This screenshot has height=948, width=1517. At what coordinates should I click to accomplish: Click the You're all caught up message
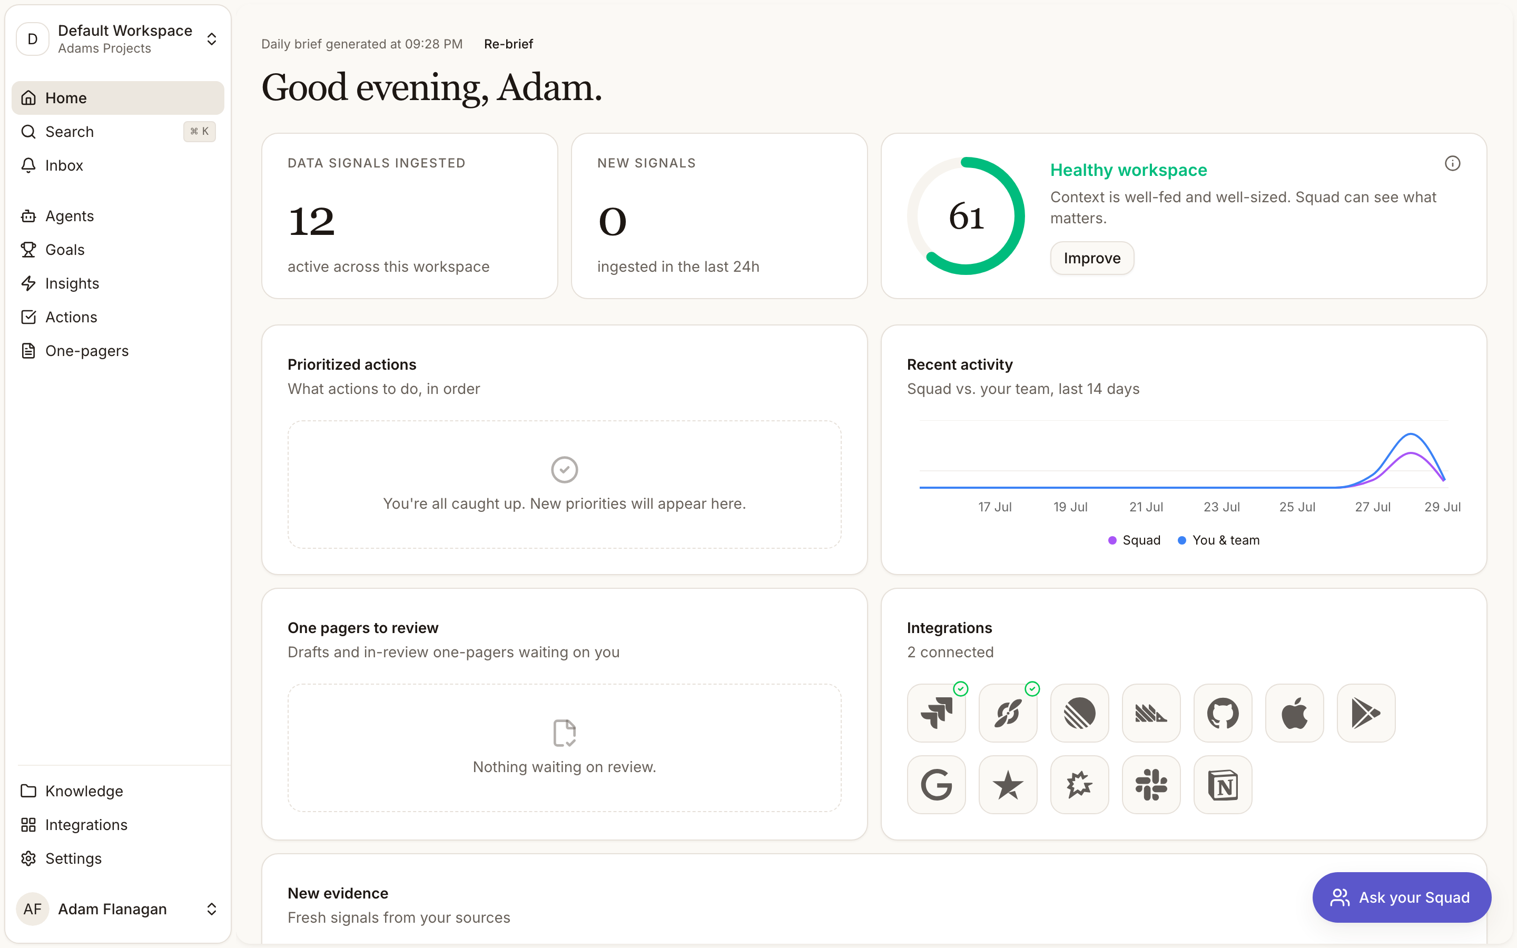564,503
